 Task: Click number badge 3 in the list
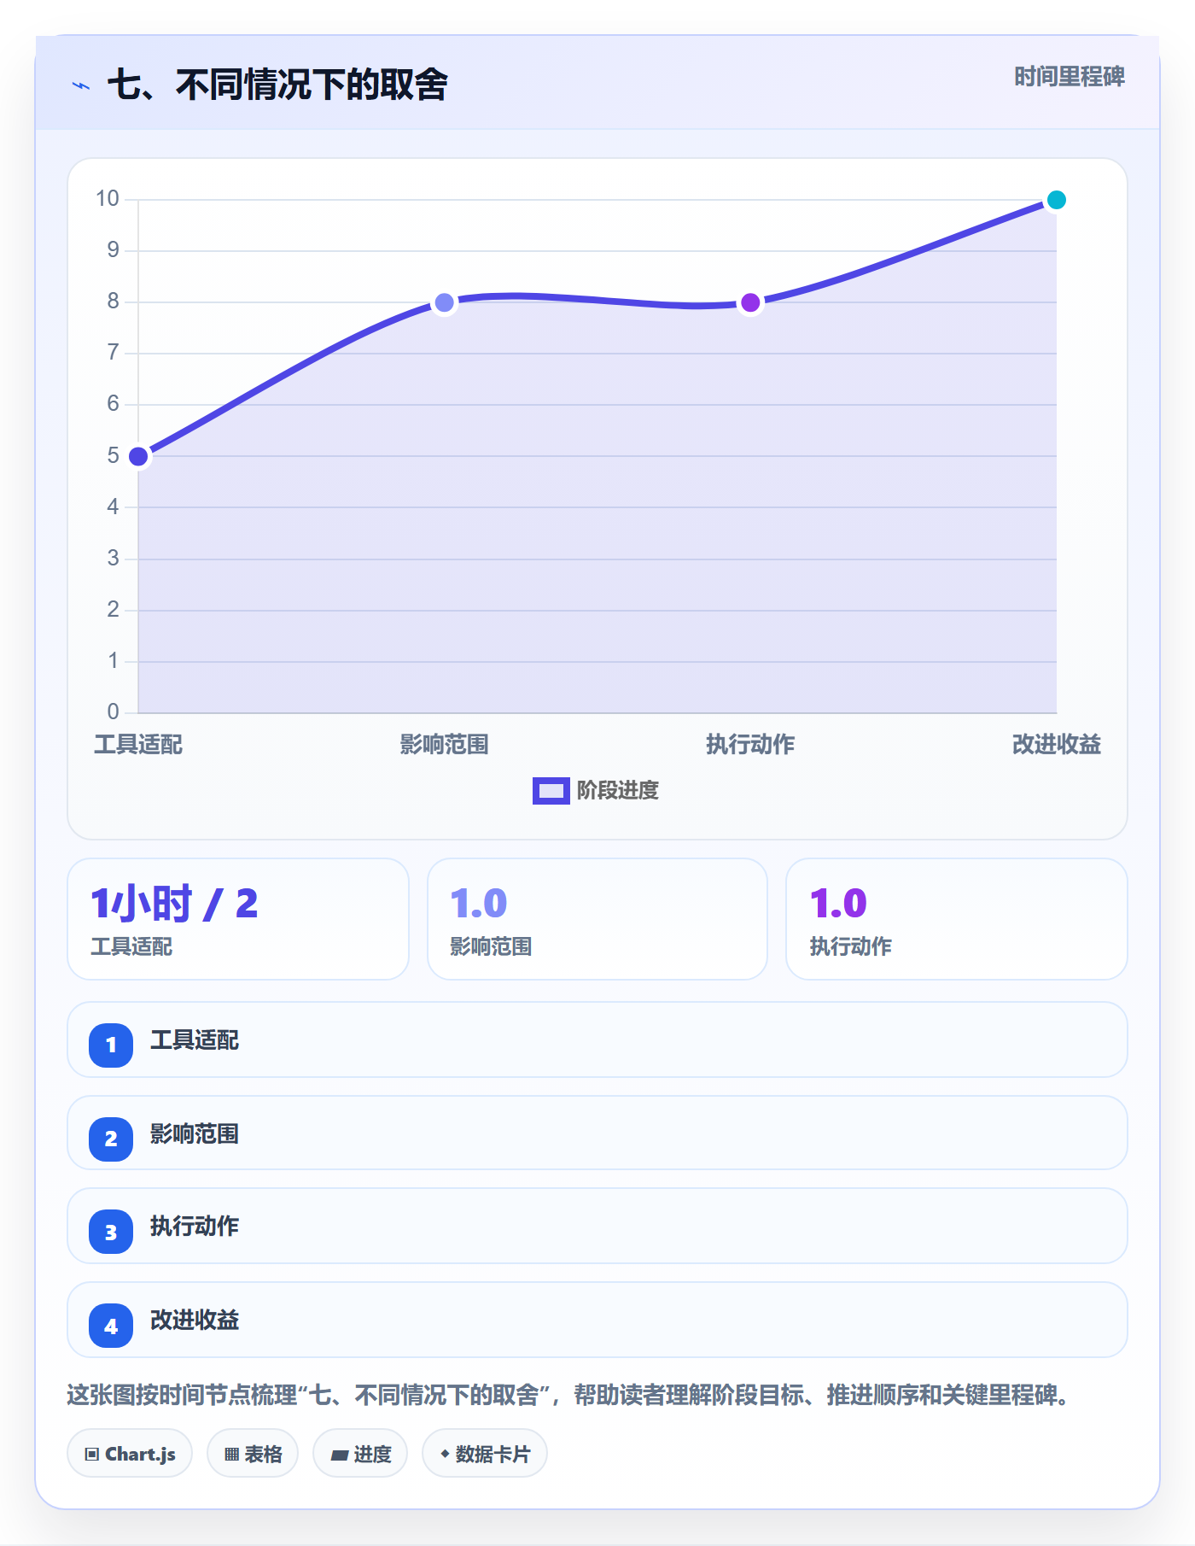tap(111, 1233)
